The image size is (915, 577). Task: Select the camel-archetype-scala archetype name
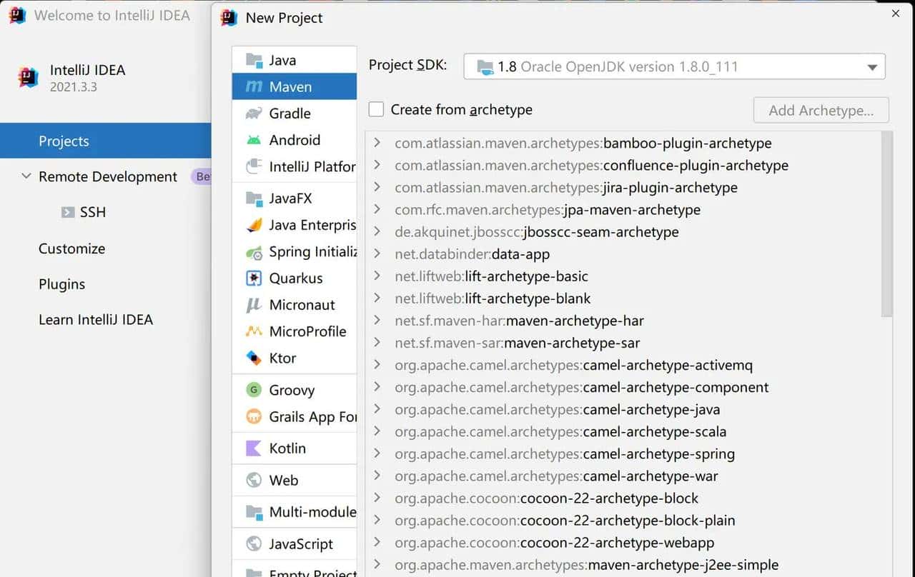click(x=655, y=431)
